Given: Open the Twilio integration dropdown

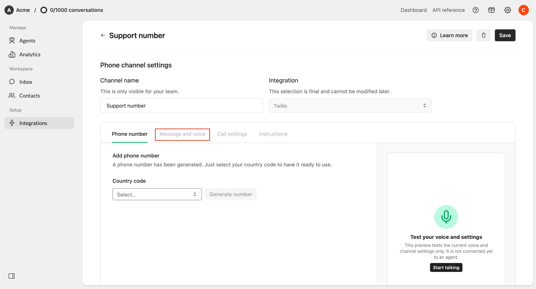Looking at the screenshot, I should (350, 105).
